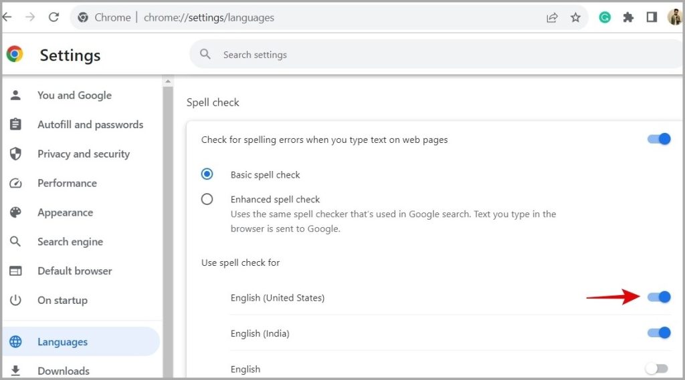Click the Performance gauge icon
Screen dimensions: 685x380
click(16, 183)
